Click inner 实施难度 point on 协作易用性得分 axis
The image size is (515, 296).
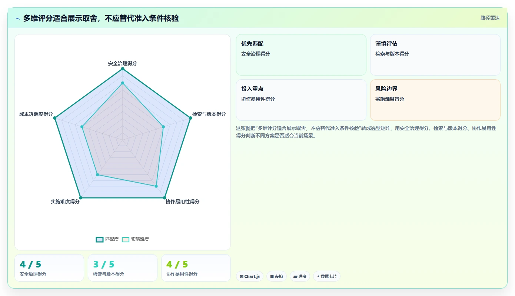pyautogui.click(x=156, y=186)
